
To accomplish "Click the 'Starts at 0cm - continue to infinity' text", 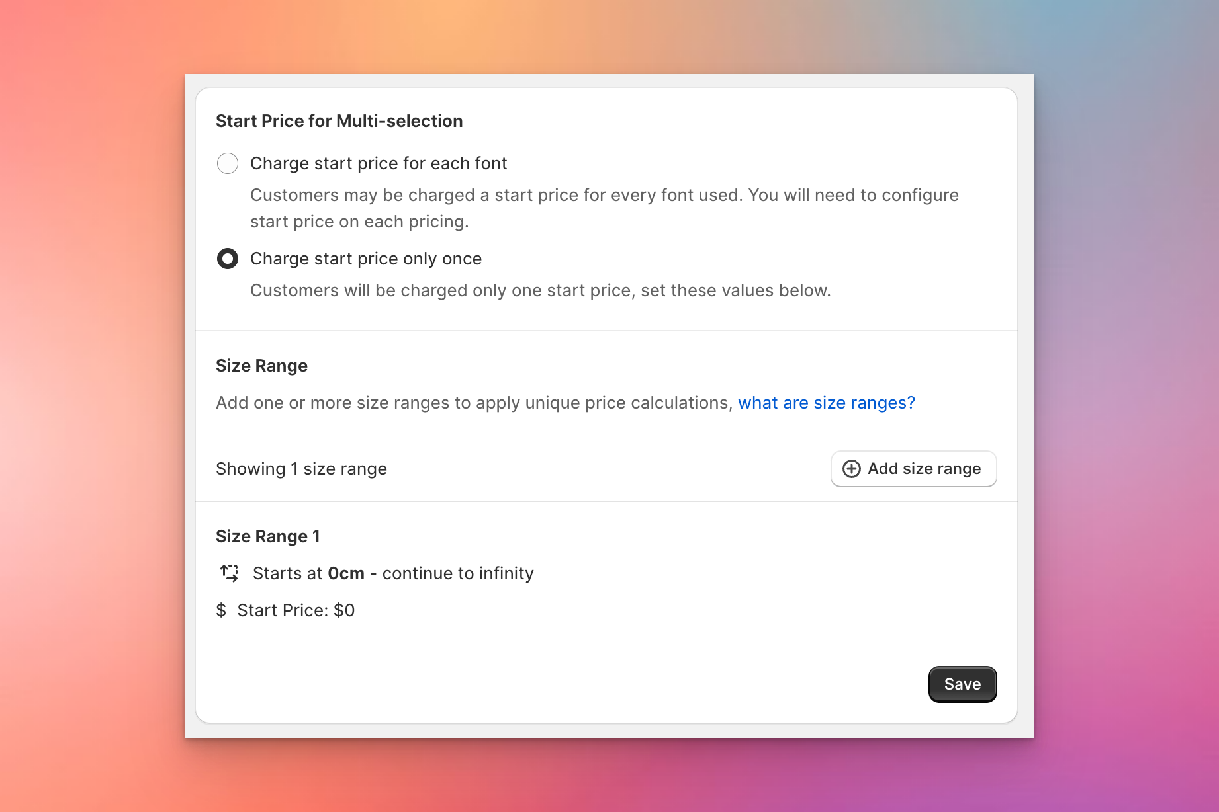I will 393,573.
